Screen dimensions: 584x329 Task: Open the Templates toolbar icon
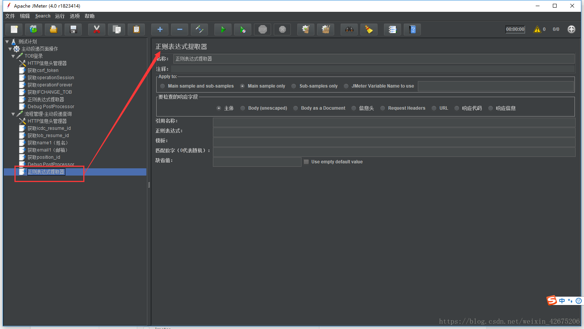click(34, 29)
